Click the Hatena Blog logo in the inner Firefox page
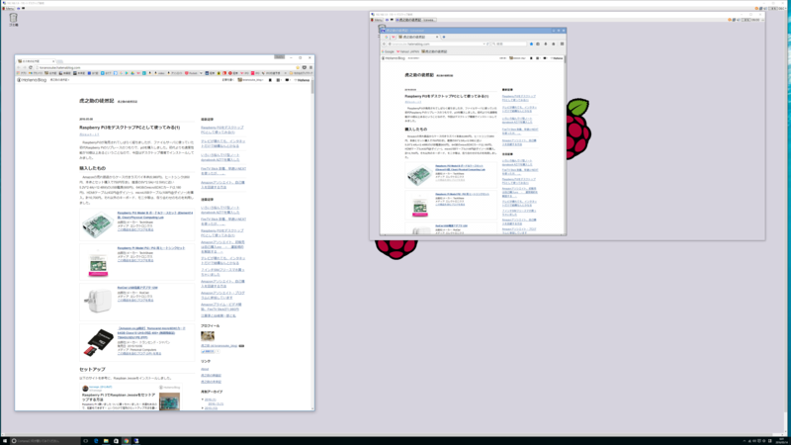The width and height of the screenshot is (791, 445). point(394,58)
